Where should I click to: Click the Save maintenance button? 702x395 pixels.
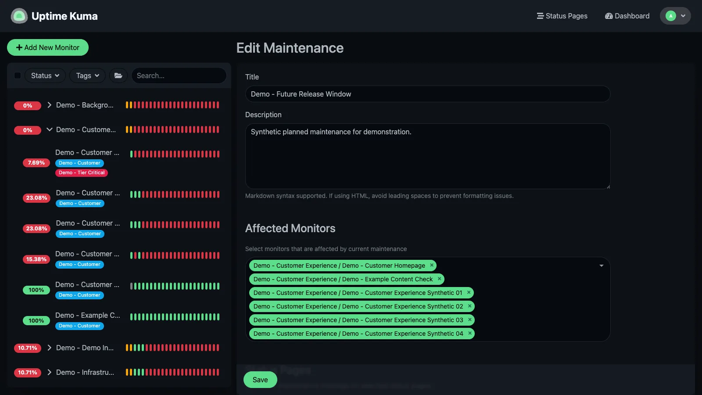click(x=260, y=380)
